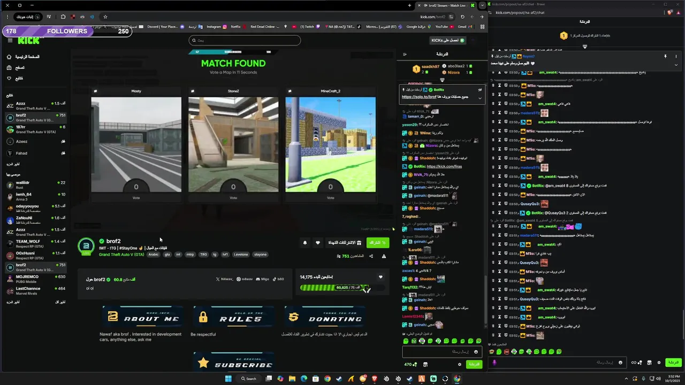Open the RULES panel banner

[234, 317]
